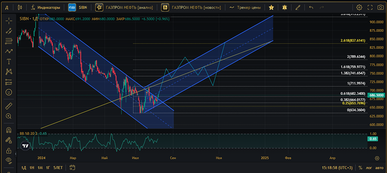
Task: Toggle fullscreen mode
Action: 370,7
